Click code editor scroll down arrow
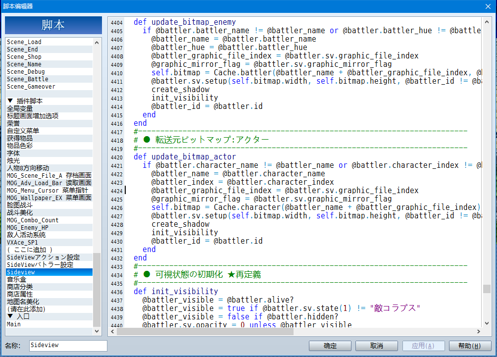The image size is (497, 357). point(487,323)
